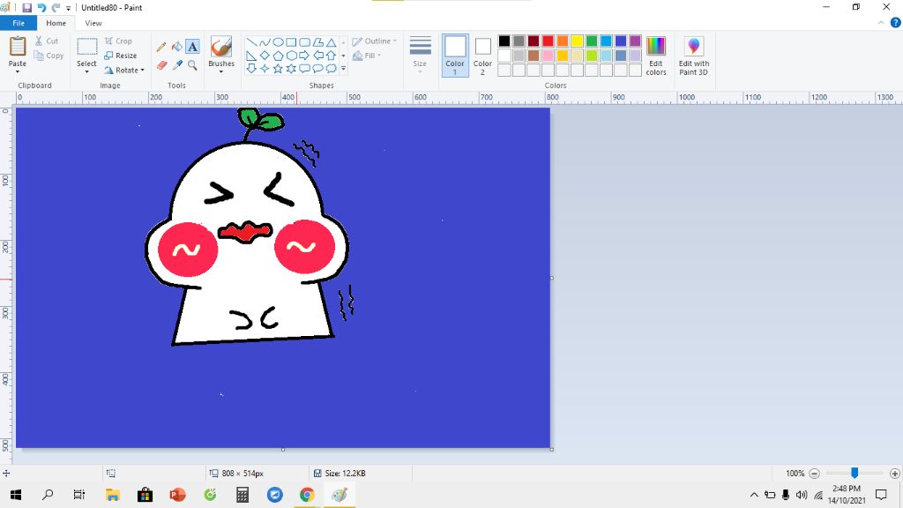Open the Paste dropdown arrow
This screenshot has width=903, height=508.
[18, 72]
